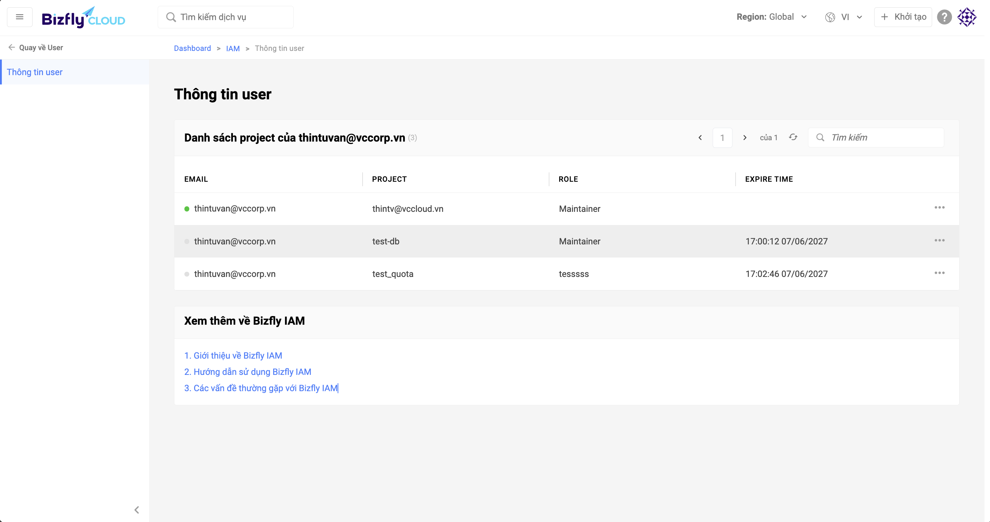Viewport: 990px width, 522px height.
Task: Open actions menu for test-db row
Action: (939, 241)
